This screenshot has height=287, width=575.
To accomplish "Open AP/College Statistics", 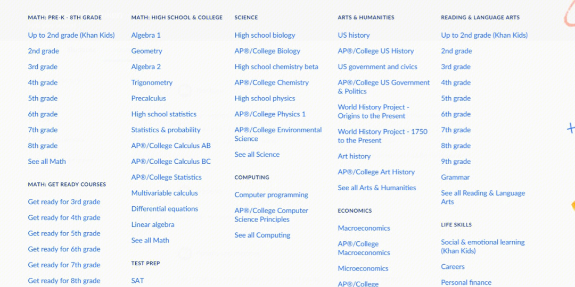I will (167, 177).
